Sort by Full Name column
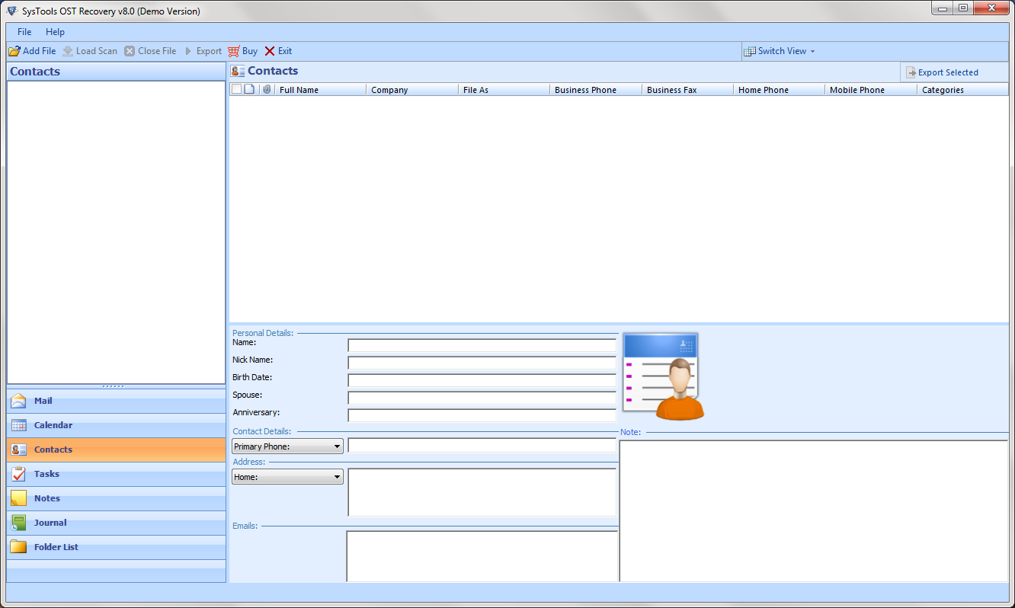 pyautogui.click(x=320, y=90)
